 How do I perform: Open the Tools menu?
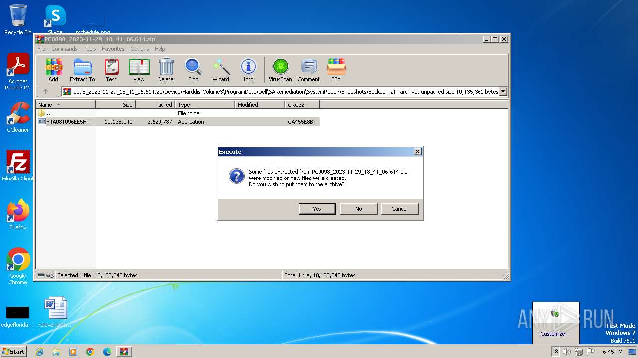pyautogui.click(x=90, y=49)
